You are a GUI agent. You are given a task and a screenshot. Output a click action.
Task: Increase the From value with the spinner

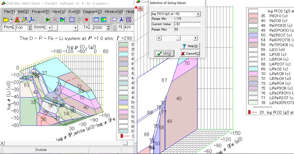(30, 26)
